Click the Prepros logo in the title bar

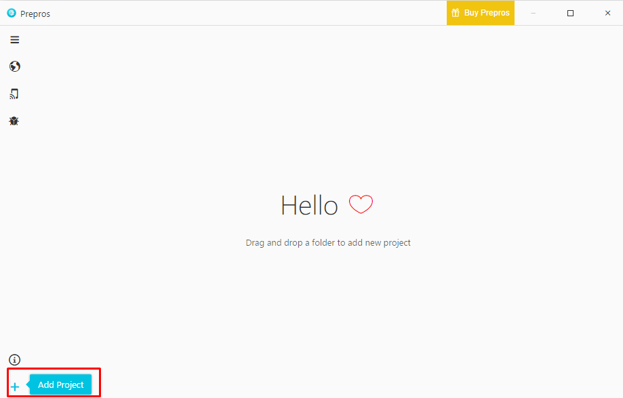pos(11,13)
